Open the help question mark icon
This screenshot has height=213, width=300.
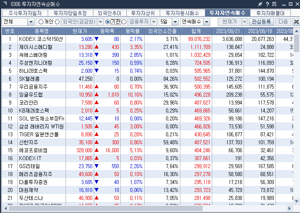tap(267, 4)
